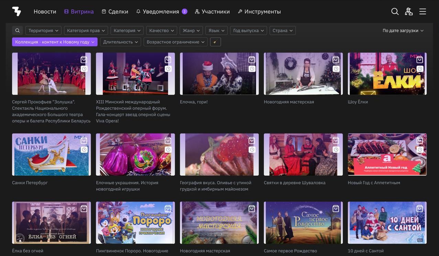Image resolution: width=439 pixels, height=256 pixels.
Task: Clear filters with the broom icon
Action: tap(215, 42)
